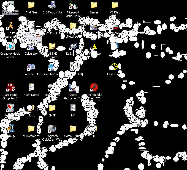Launch Microsoft Visual Basic shortcut
187x170 pixels.
[x=73, y=5]
